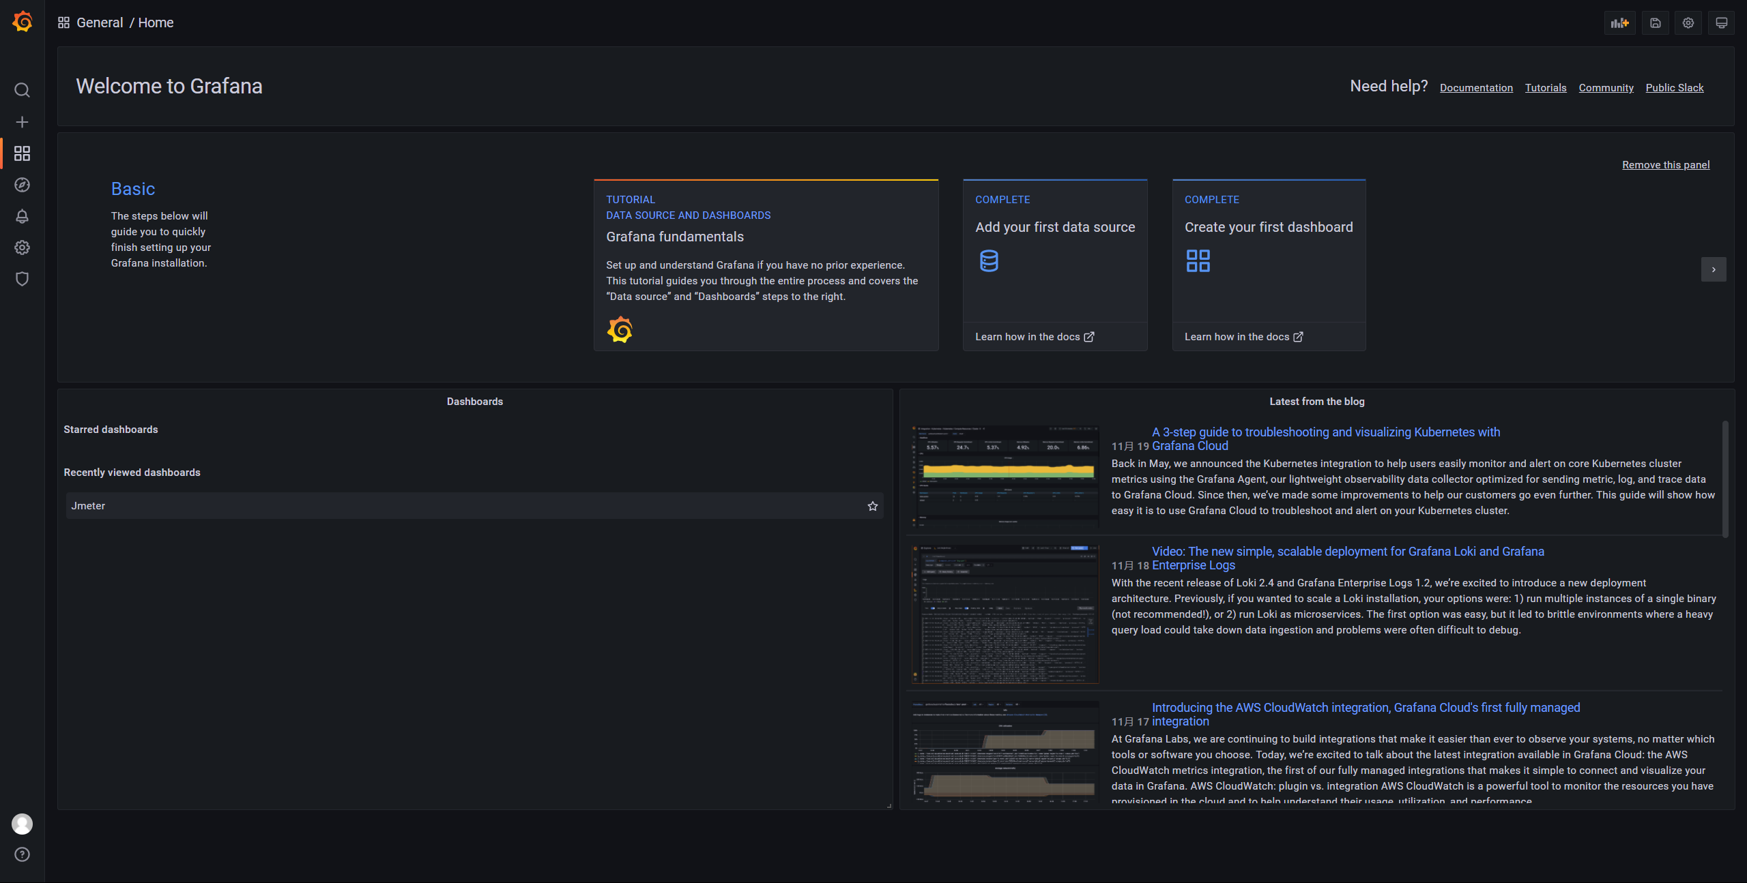Cycle view mode with the monitor icon
This screenshot has width=1747, height=883.
1721,23
